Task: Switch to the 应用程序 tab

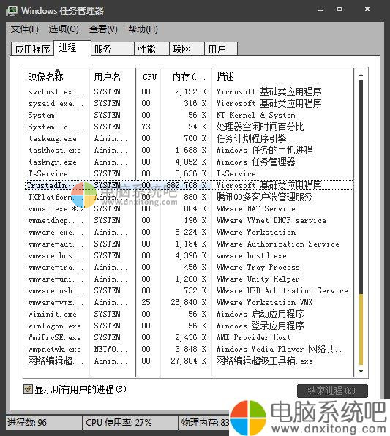Action: pos(32,49)
